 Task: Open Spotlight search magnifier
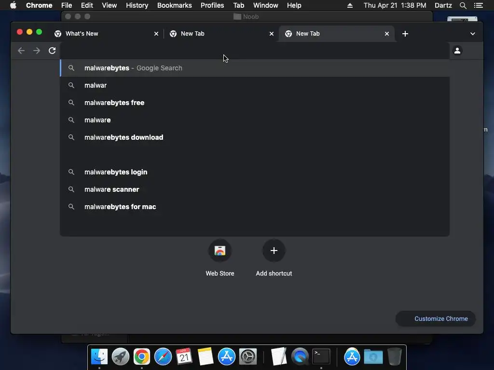(463, 5)
